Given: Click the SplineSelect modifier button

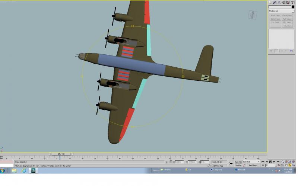Looking at the screenshot, I should (275, 19).
